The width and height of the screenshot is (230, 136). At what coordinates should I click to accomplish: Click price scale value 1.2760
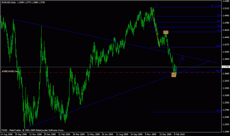point(226,110)
